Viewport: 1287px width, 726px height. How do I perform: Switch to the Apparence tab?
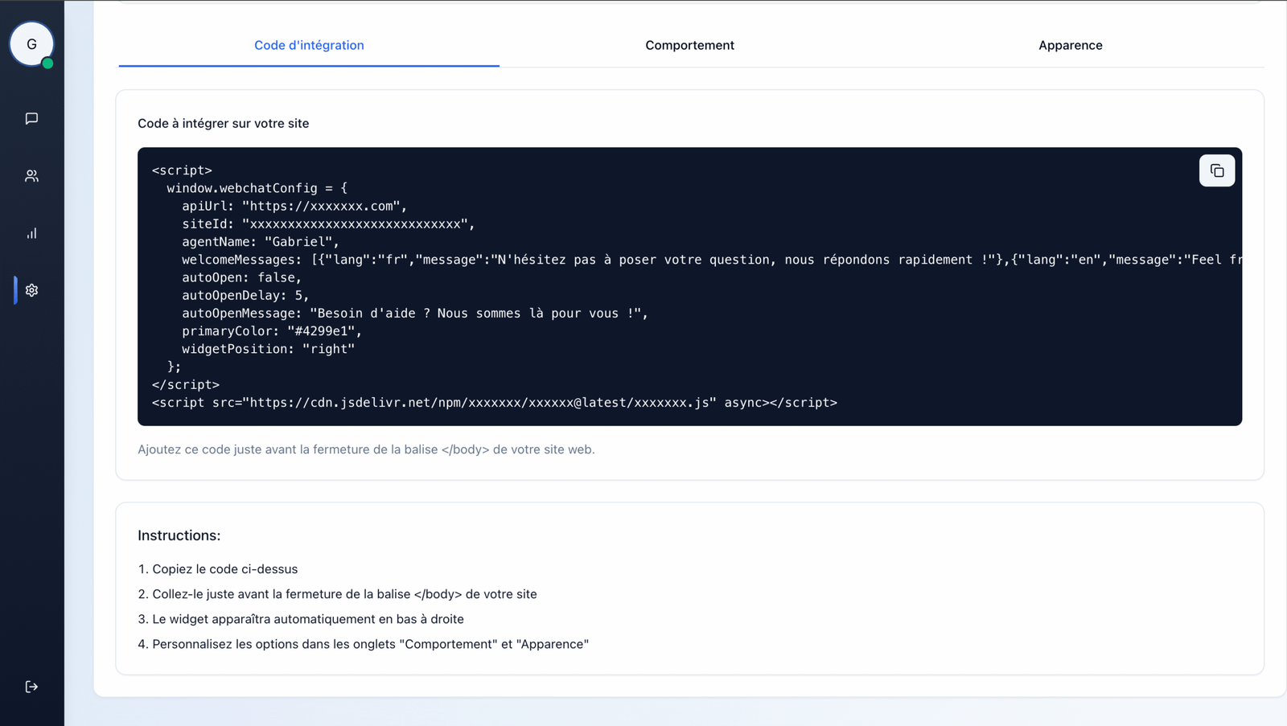(1070, 45)
